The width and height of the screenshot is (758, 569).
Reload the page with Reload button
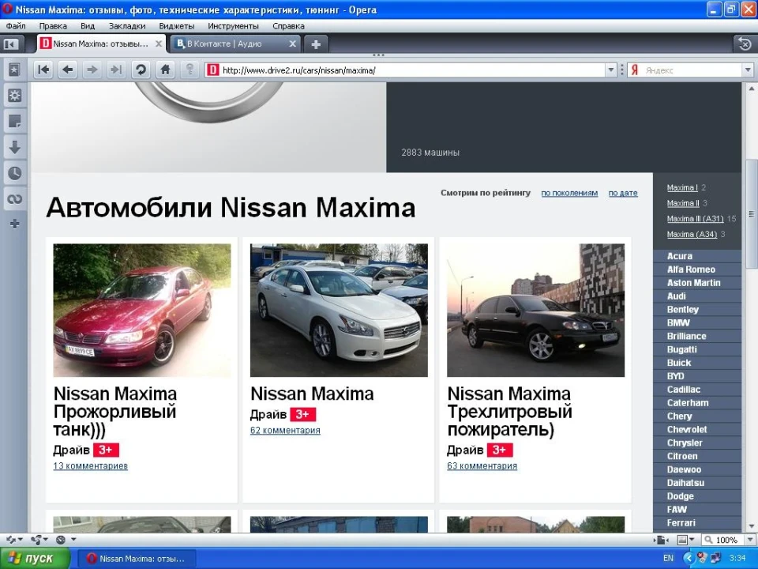point(141,70)
